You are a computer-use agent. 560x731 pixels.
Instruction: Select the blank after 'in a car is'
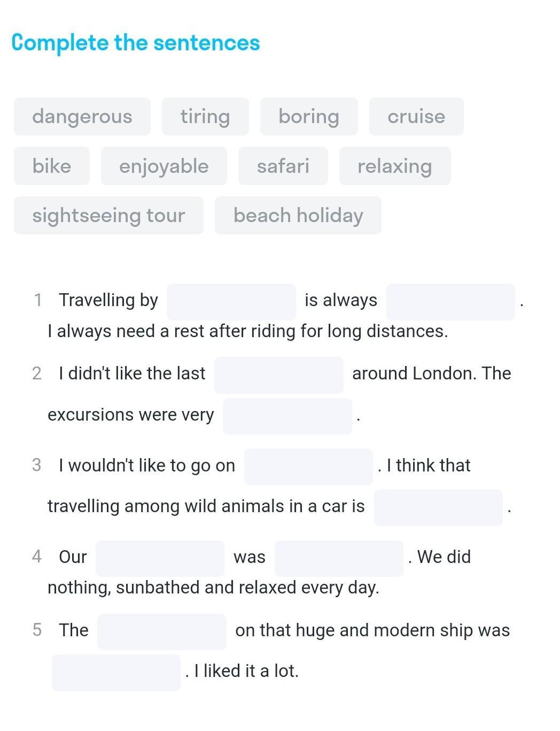(x=438, y=507)
